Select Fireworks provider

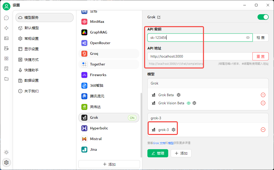[x=109, y=75]
